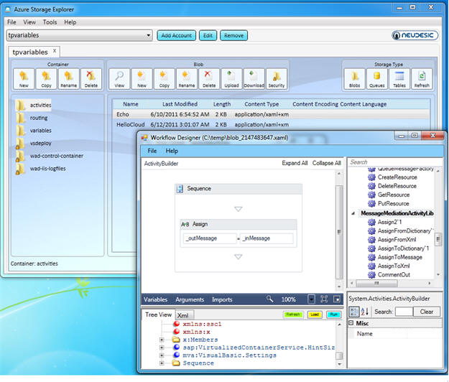
Task: Click the _outMessage field in Assign
Action: [x=210, y=238]
